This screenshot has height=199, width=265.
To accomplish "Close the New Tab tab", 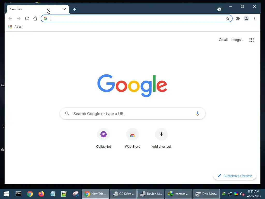I will 64,9.
